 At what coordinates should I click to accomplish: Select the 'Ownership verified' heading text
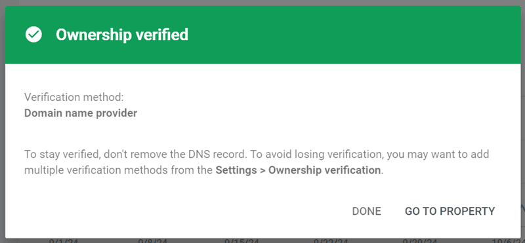(x=122, y=35)
